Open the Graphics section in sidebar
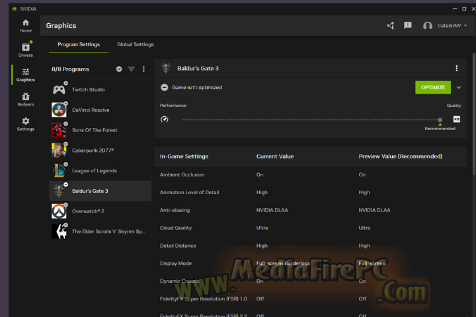476x317 pixels. 26,75
